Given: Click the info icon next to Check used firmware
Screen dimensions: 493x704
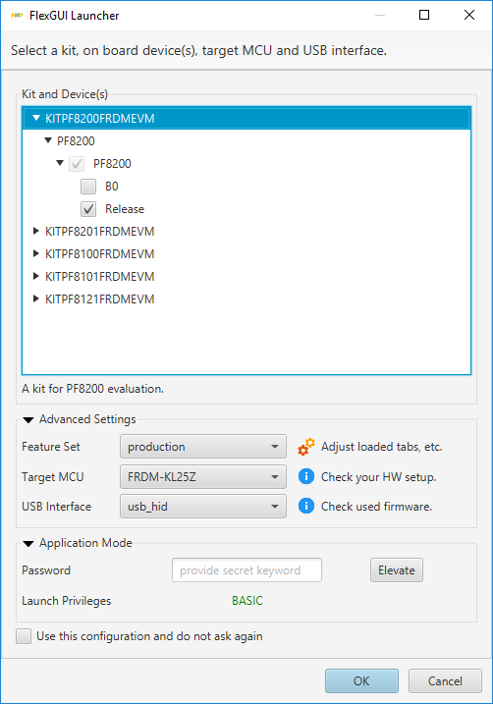Looking at the screenshot, I should [x=306, y=506].
